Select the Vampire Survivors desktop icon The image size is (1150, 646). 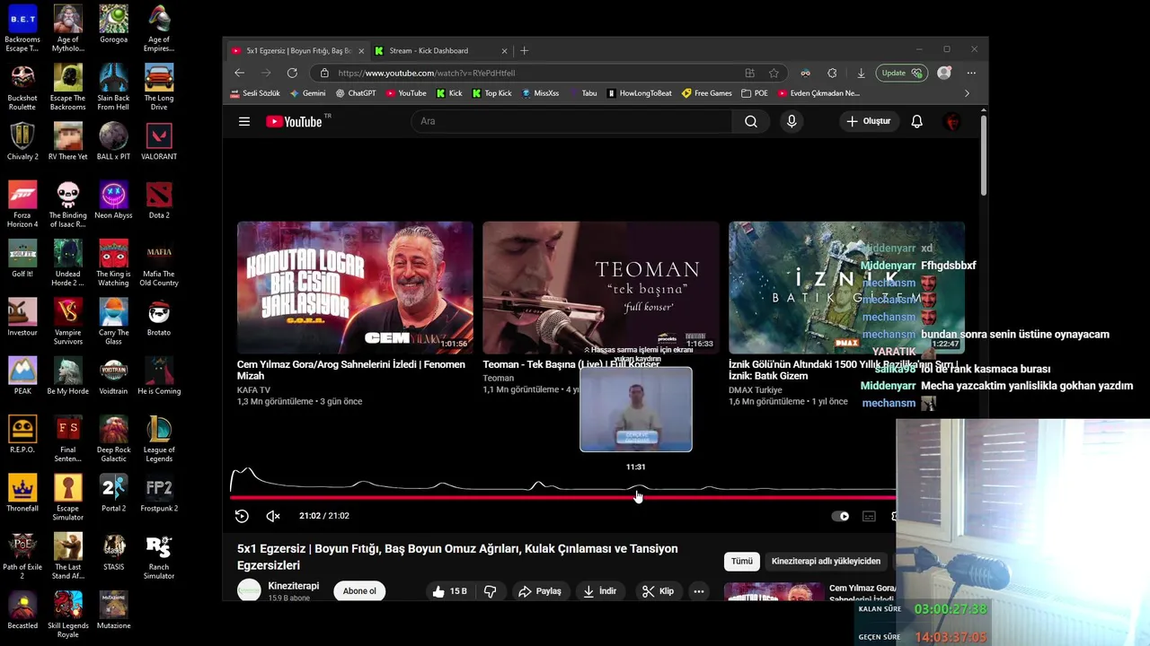67,321
